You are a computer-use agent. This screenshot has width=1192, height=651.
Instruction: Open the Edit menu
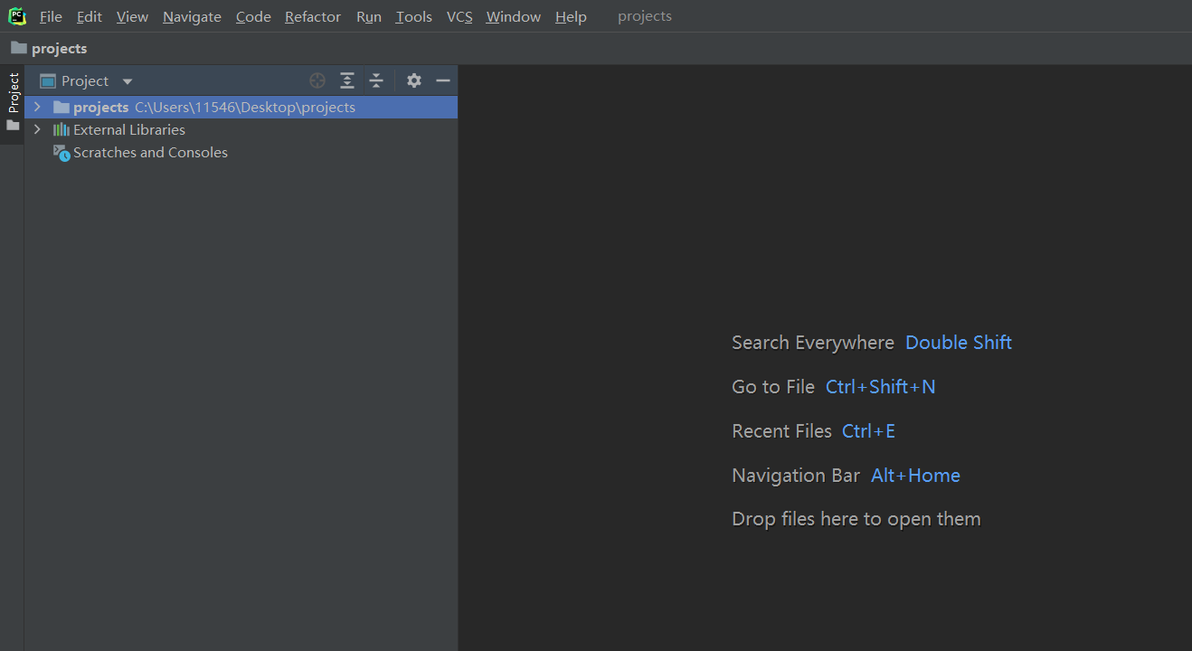tap(90, 16)
